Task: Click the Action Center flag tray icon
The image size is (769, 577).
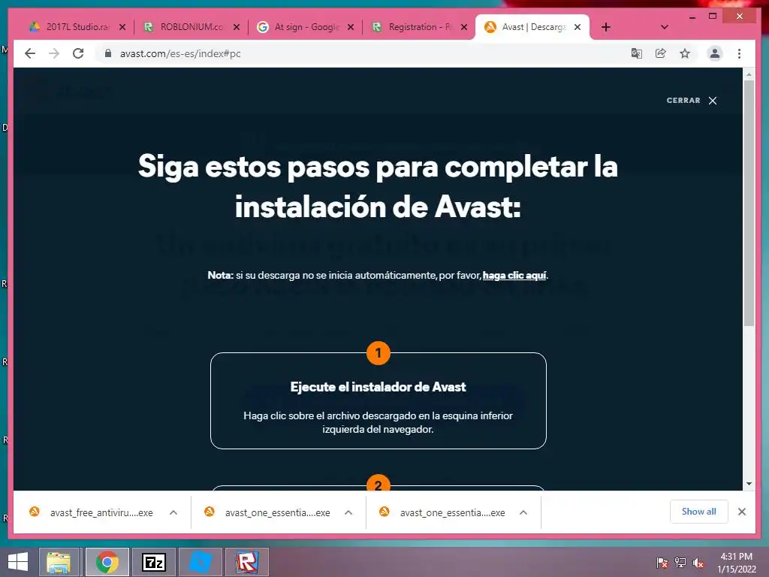Action: click(662, 562)
